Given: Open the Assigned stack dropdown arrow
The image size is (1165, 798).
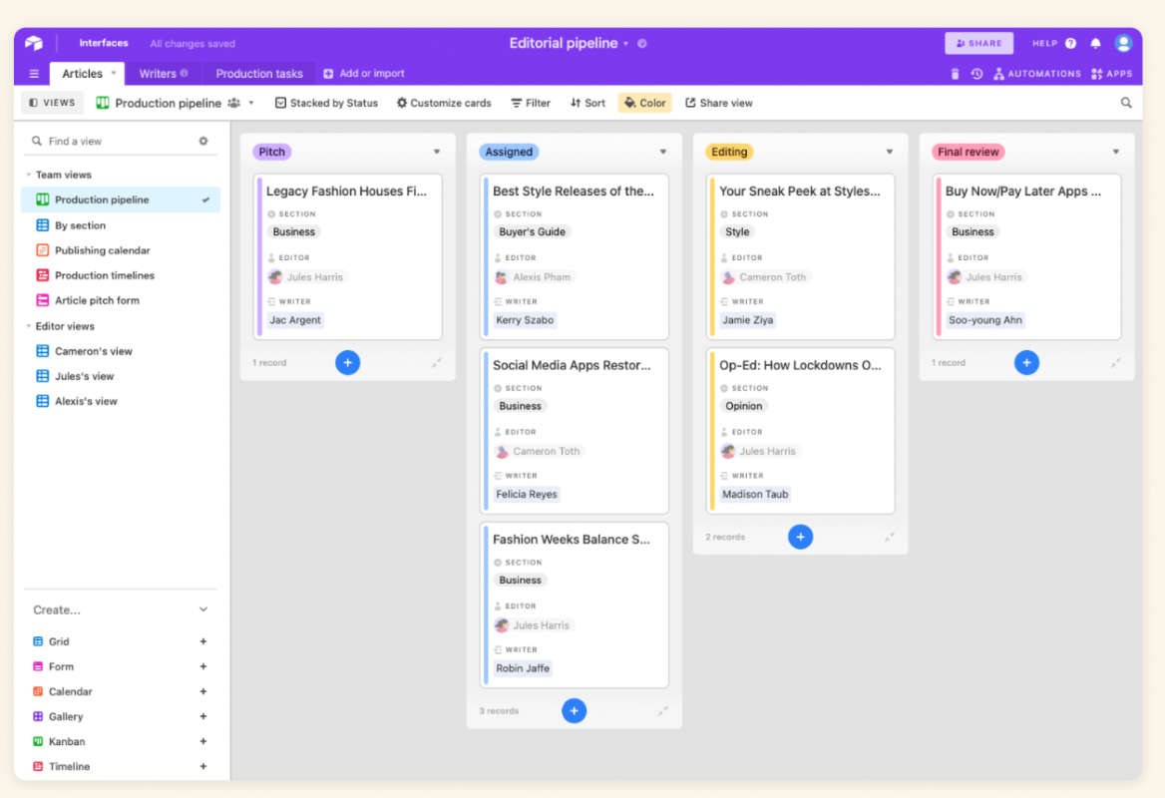Looking at the screenshot, I should (662, 152).
